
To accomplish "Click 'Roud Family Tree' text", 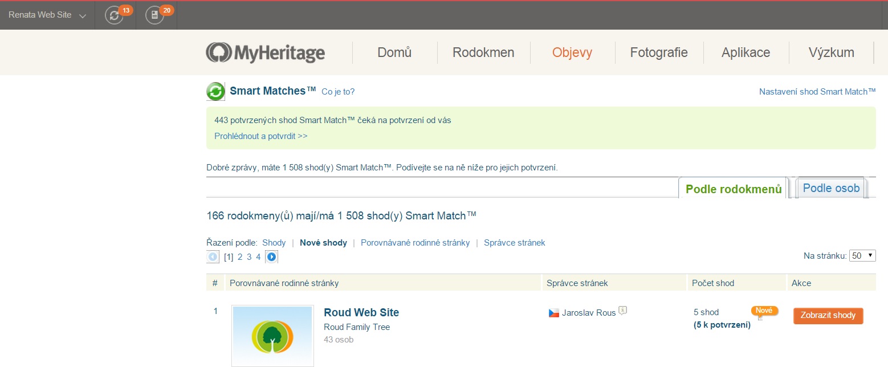I will click(357, 327).
